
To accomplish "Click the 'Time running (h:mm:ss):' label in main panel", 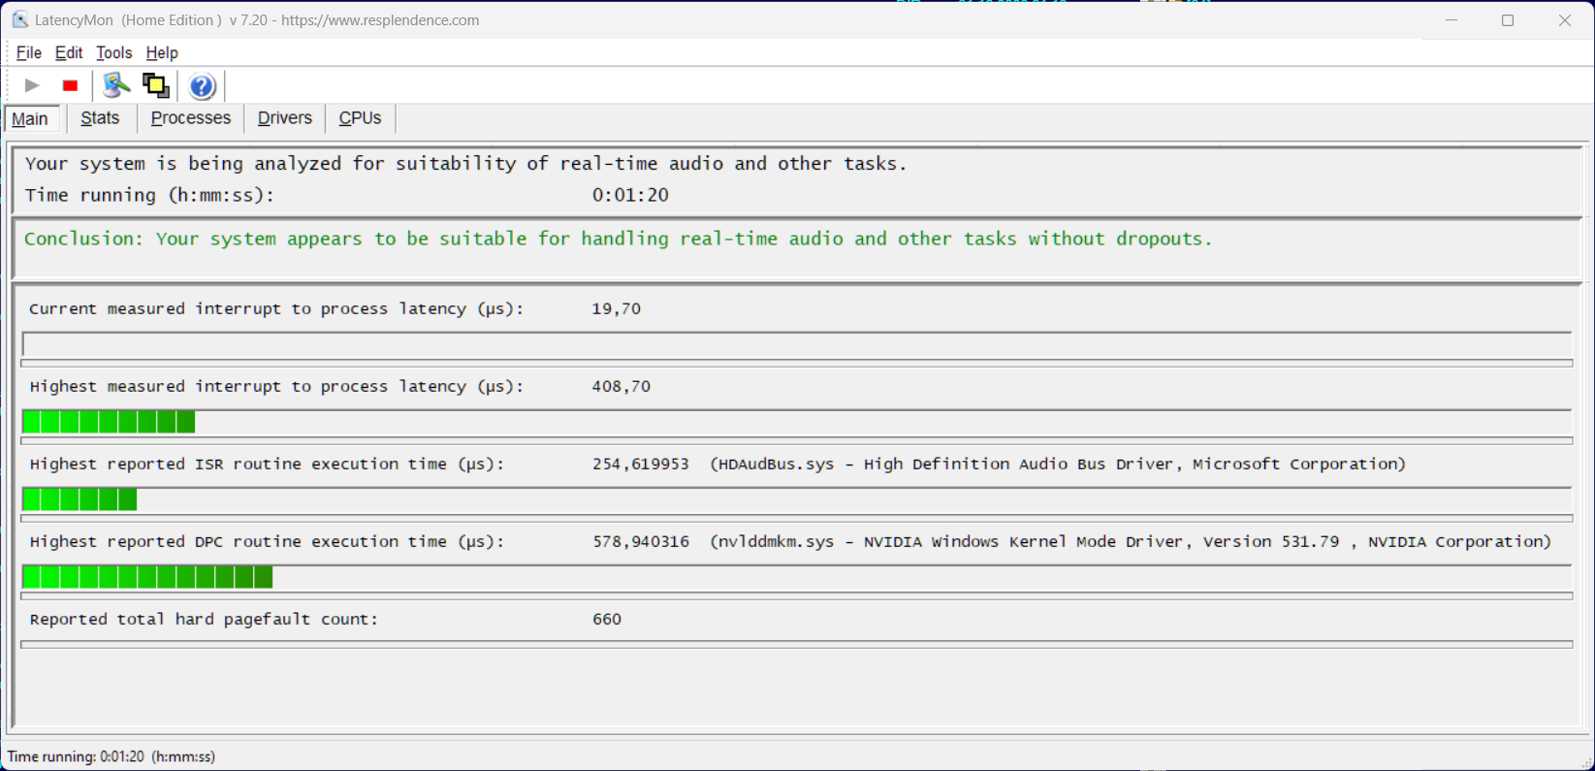I will pyautogui.click(x=149, y=195).
